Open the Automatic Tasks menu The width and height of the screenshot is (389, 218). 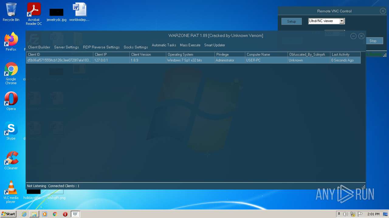164,45
